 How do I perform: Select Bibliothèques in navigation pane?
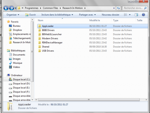coord(18,51)
